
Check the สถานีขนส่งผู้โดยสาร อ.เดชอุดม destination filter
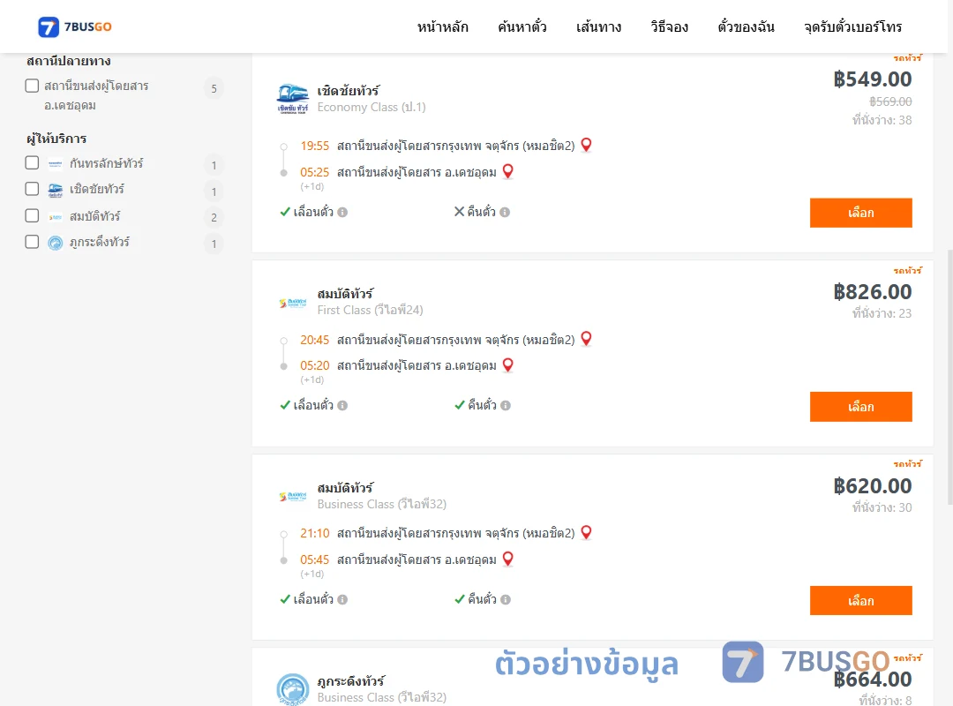pos(33,86)
